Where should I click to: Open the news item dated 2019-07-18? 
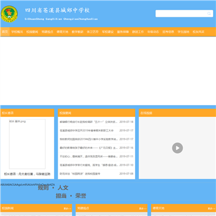point(89,122)
